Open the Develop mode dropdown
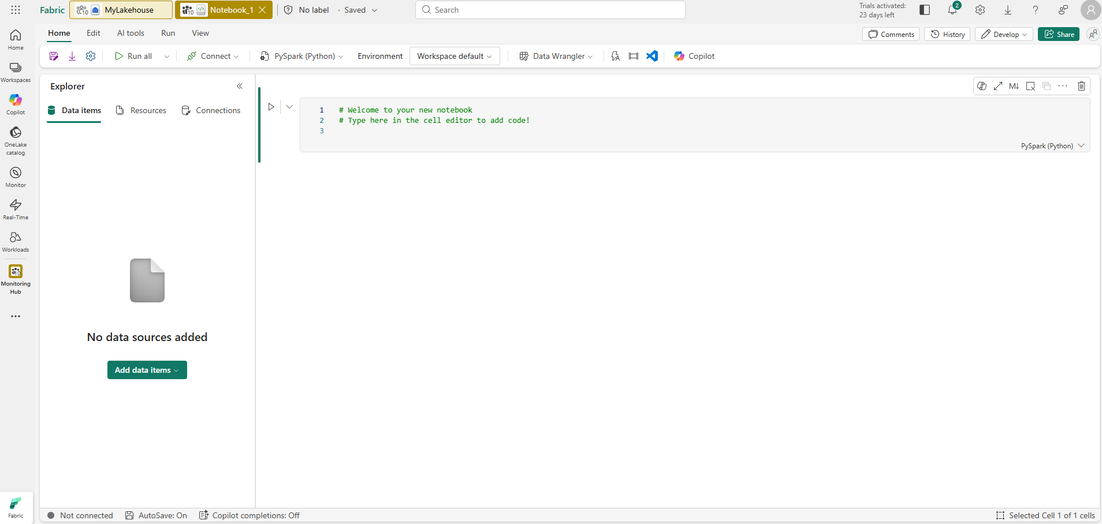 (1004, 34)
